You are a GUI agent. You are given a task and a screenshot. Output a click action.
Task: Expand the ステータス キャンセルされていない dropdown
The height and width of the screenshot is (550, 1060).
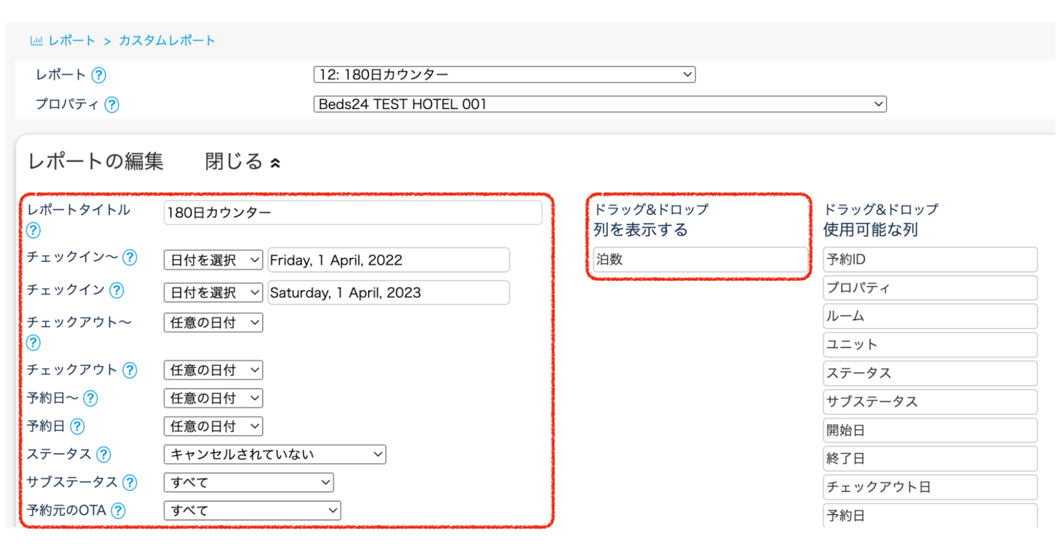pos(275,455)
